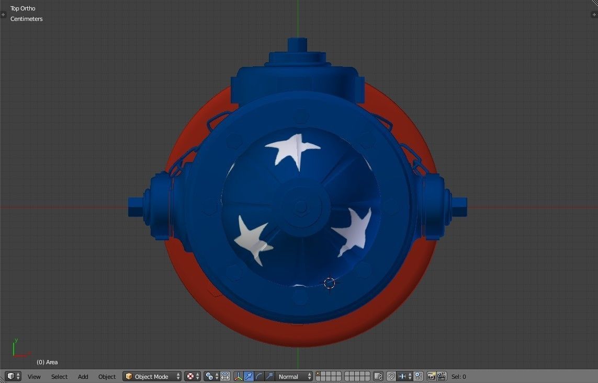Toggle snap target grid option icon
598x383 pixels.
pyautogui.click(x=419, y=377)
